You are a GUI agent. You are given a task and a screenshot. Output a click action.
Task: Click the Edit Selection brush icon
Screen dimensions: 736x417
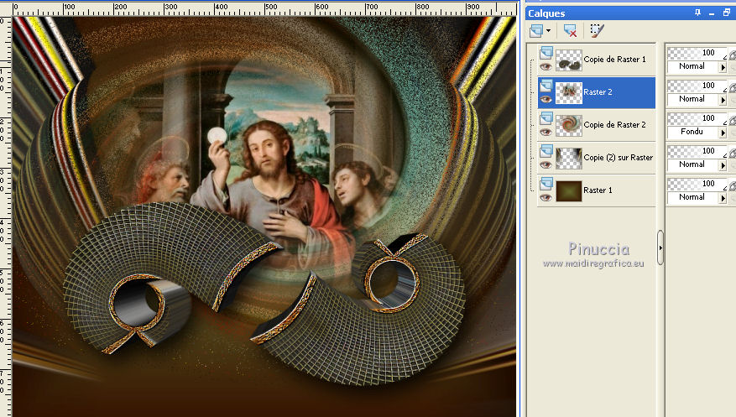click(597, 31)
